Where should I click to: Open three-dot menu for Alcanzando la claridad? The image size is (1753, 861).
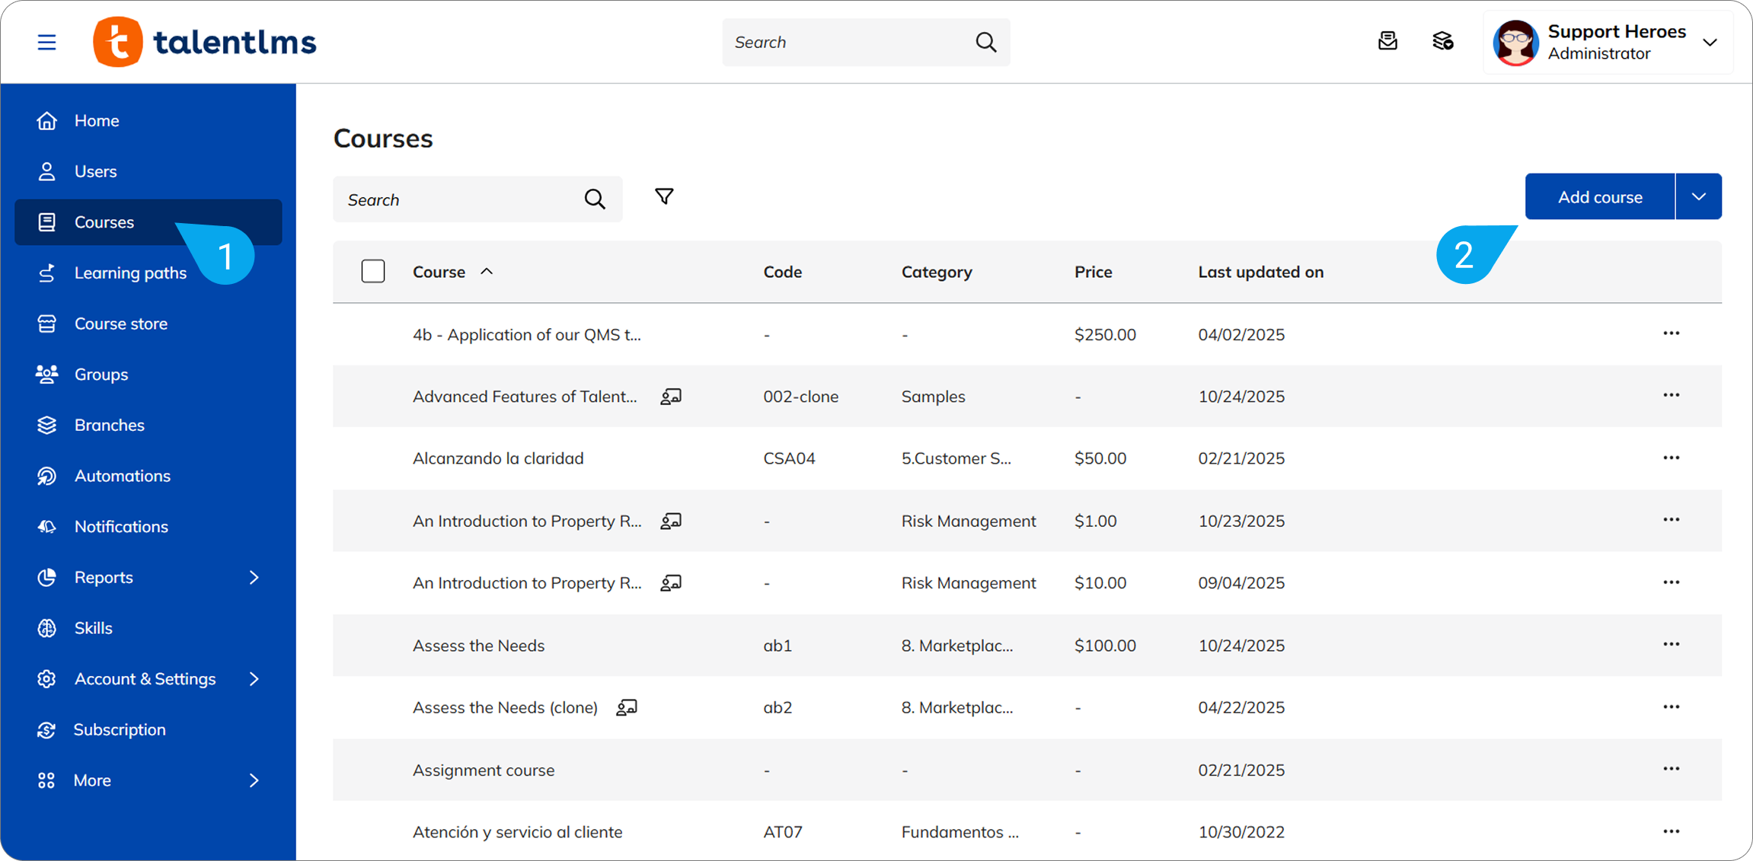(x=1671, y=458)
